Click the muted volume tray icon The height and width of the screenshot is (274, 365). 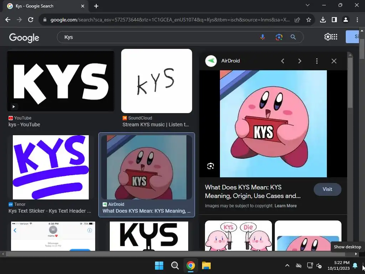319,265
